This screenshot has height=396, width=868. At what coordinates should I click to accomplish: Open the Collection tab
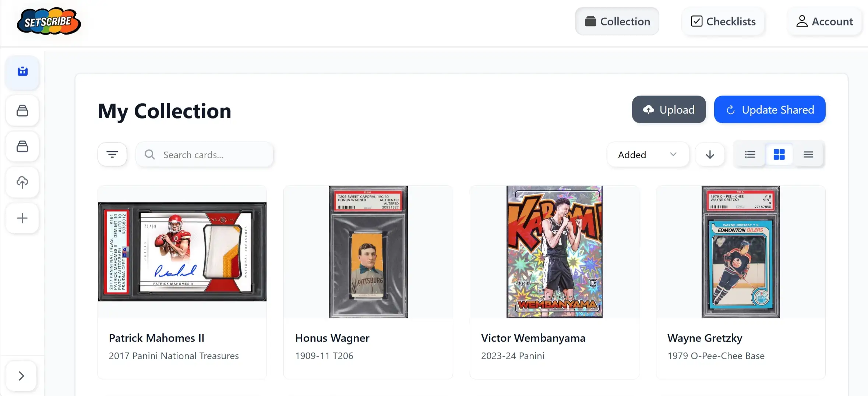617,21
